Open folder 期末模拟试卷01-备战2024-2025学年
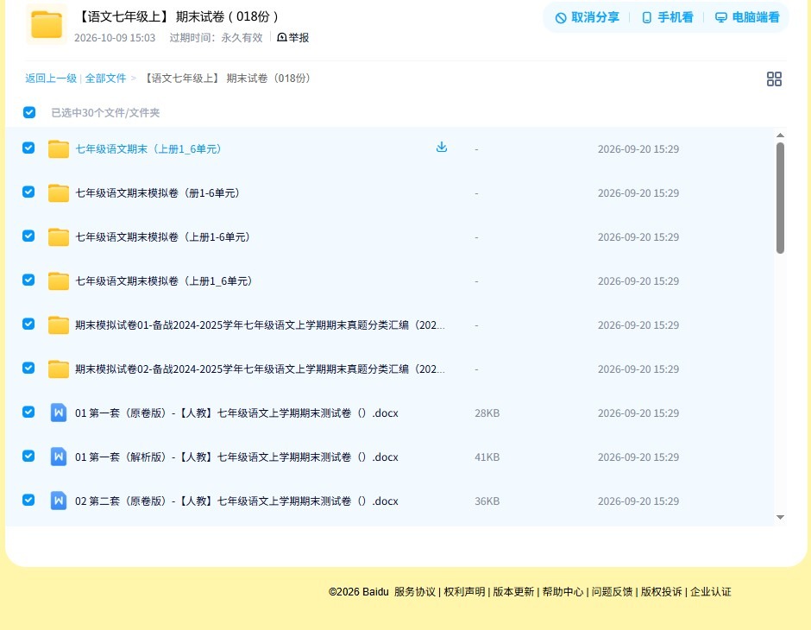 [x=260, y=324]
